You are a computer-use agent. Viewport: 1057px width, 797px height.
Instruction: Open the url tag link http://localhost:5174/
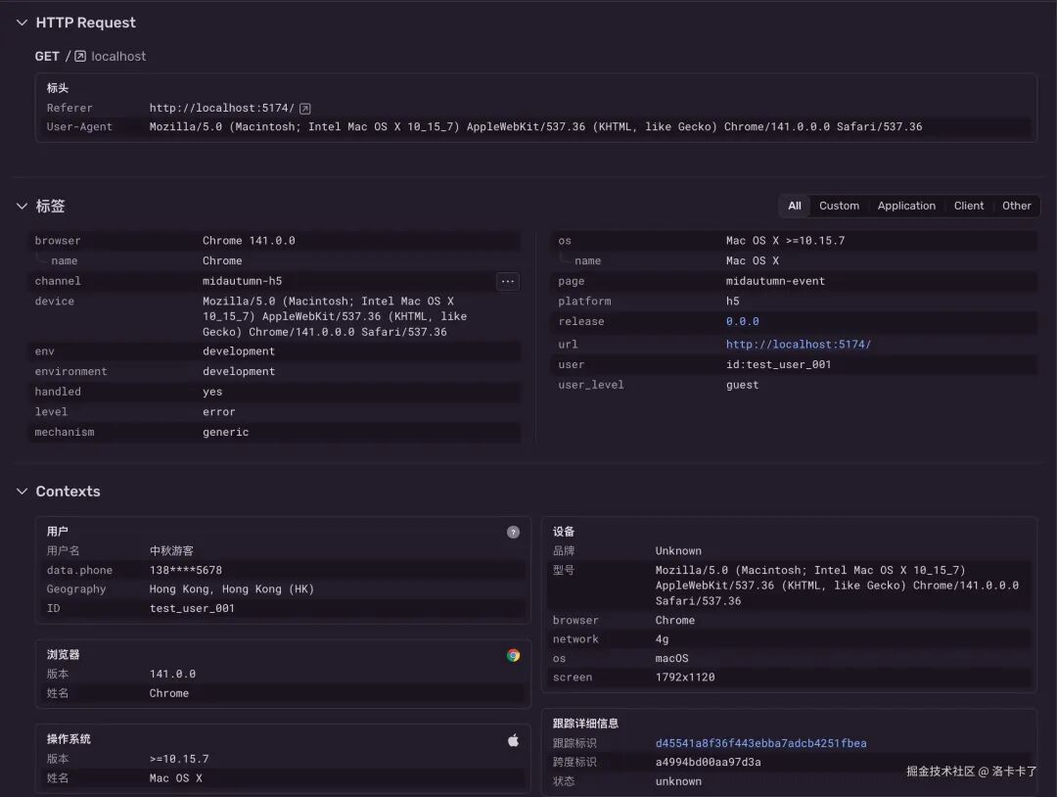[799, 345]
